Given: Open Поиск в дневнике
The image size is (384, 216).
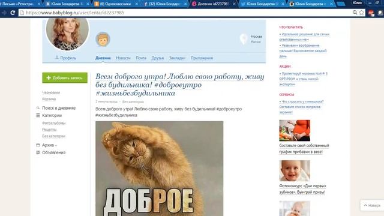Looking at the screenshot, I should tap(59, 108).
